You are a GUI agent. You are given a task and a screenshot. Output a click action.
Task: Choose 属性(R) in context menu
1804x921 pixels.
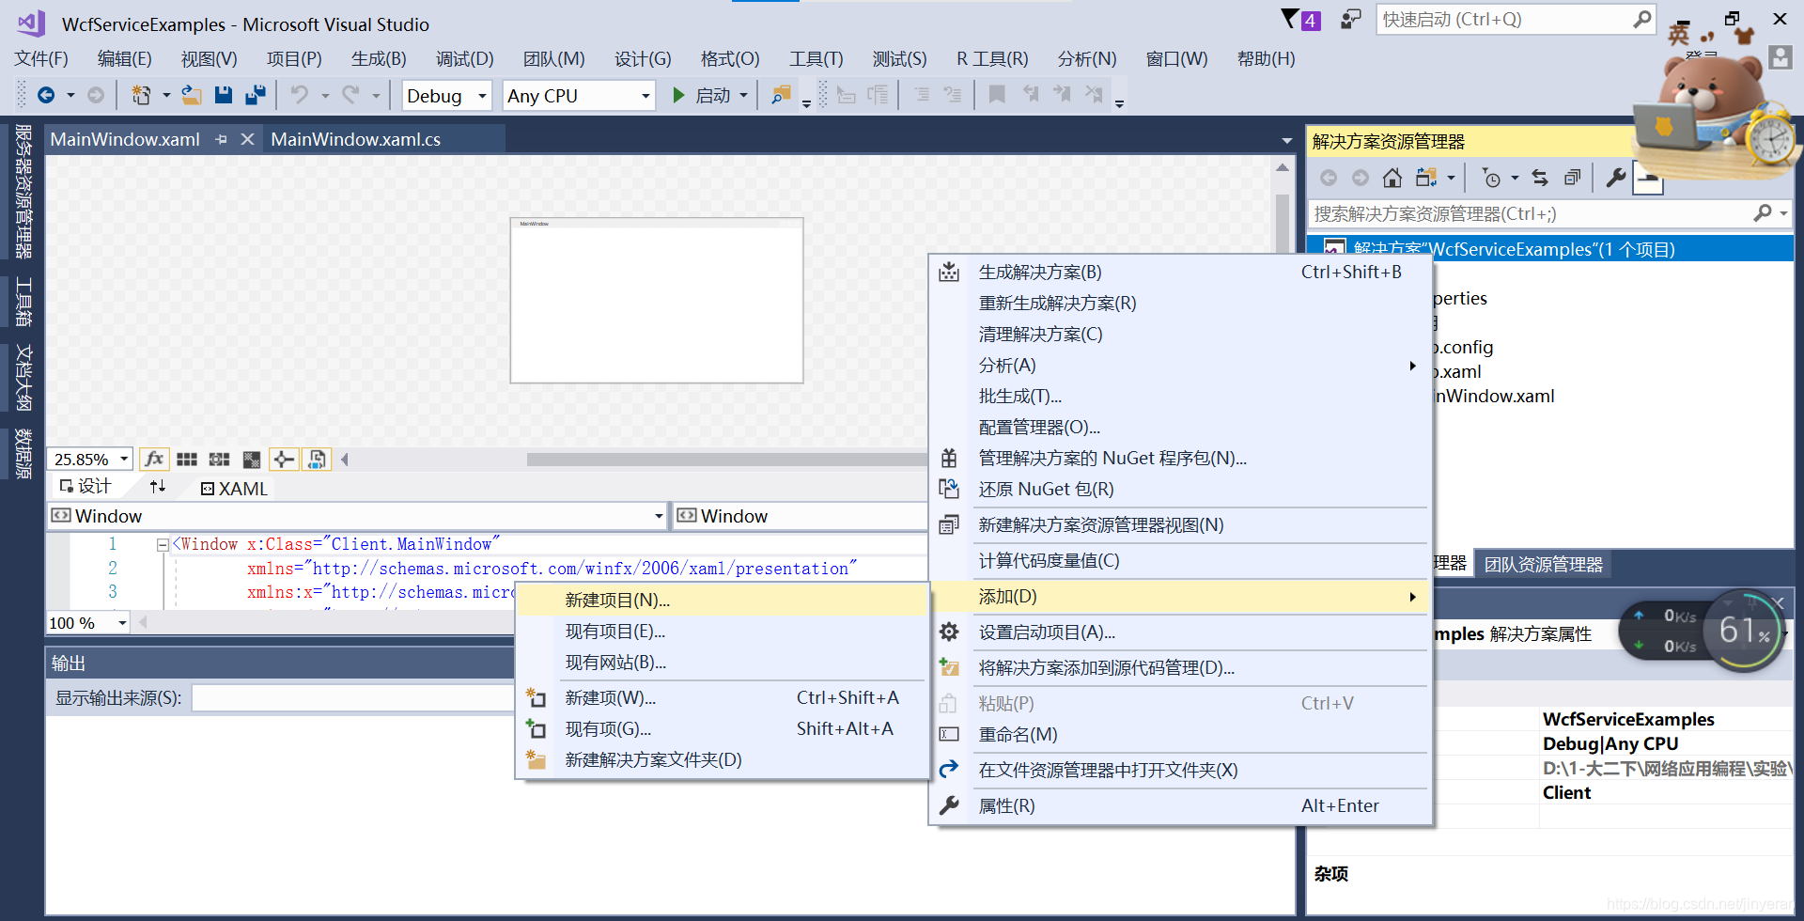(1180, 805)
